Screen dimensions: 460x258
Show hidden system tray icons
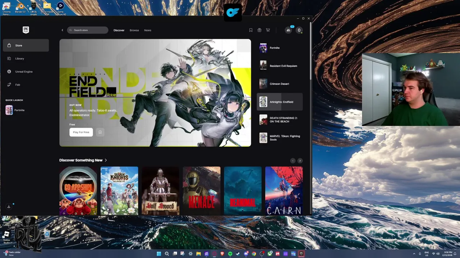(x=414, y=254)
